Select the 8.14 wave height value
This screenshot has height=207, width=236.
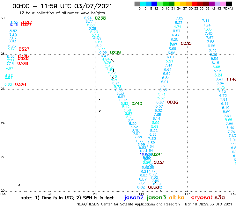point(156,118)
